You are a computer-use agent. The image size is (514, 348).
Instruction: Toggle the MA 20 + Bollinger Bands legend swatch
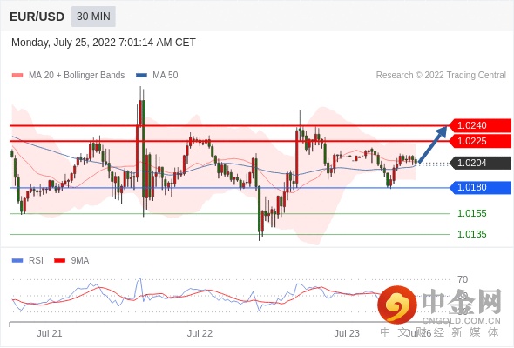pos(17,76)
